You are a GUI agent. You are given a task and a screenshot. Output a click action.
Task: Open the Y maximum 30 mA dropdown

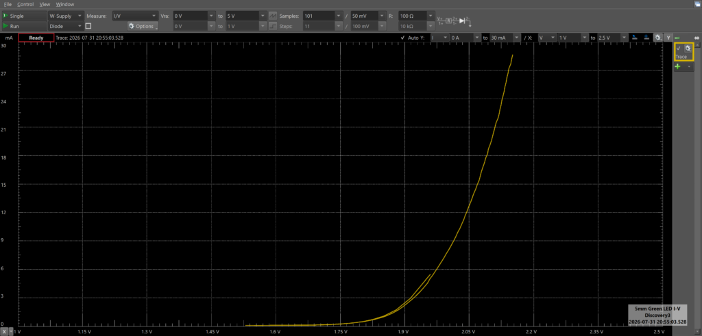pyautogui.click(x=505, y=38)
